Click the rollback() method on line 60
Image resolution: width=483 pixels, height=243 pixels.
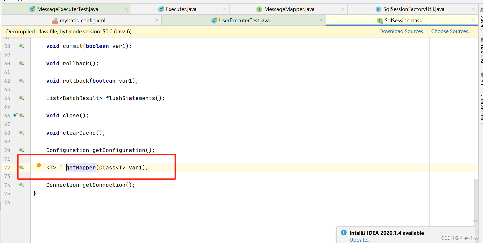[x=76, y=63]
